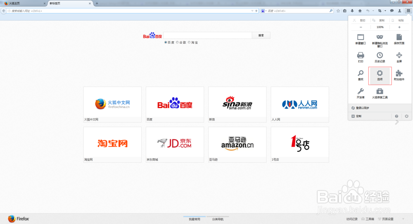Select the 淘宝 radio button
The image size is (413, 224).
pos(189,42)
